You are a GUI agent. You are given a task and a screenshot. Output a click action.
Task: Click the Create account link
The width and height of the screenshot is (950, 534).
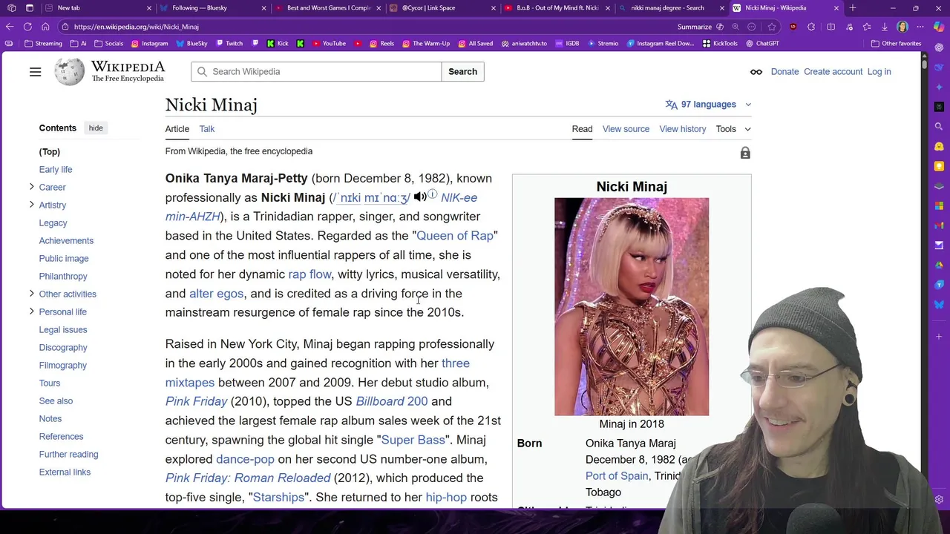(833, 72)
